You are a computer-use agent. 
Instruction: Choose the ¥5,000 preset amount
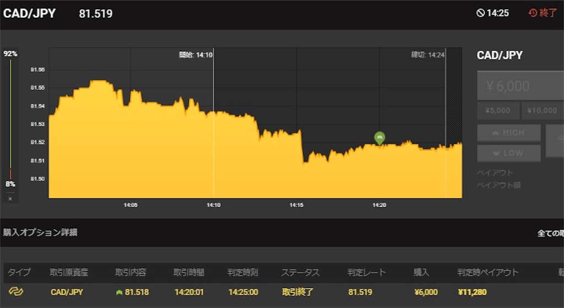pyautogui.click(x=498, y=110)
